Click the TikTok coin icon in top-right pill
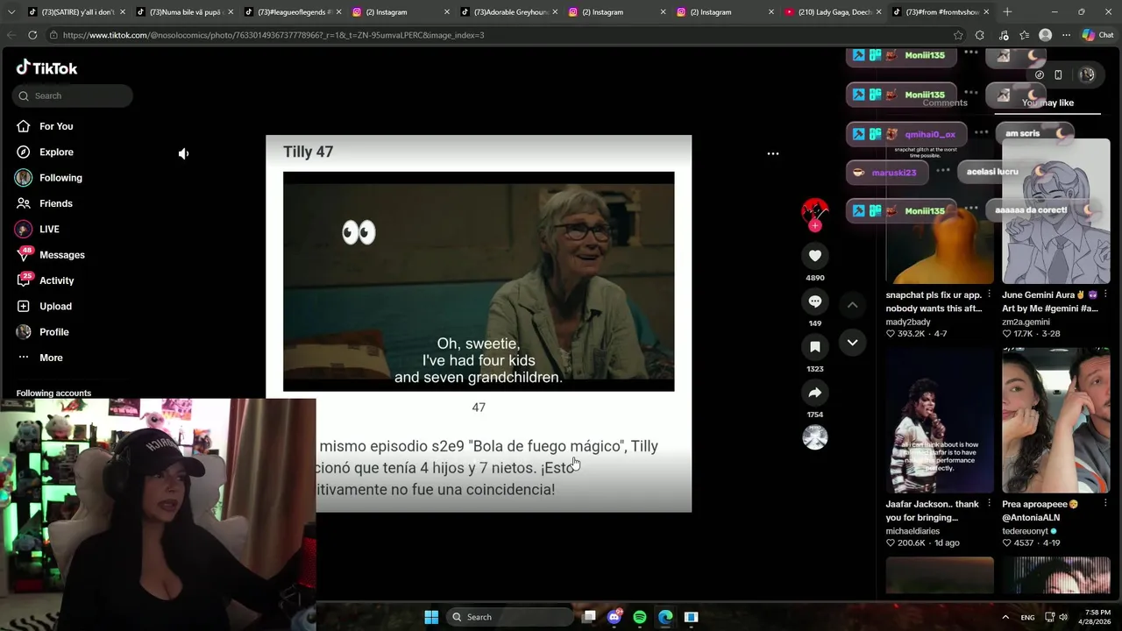Image resolution: width=1122 pixels, height=631 pixels. click(1040, 75)
